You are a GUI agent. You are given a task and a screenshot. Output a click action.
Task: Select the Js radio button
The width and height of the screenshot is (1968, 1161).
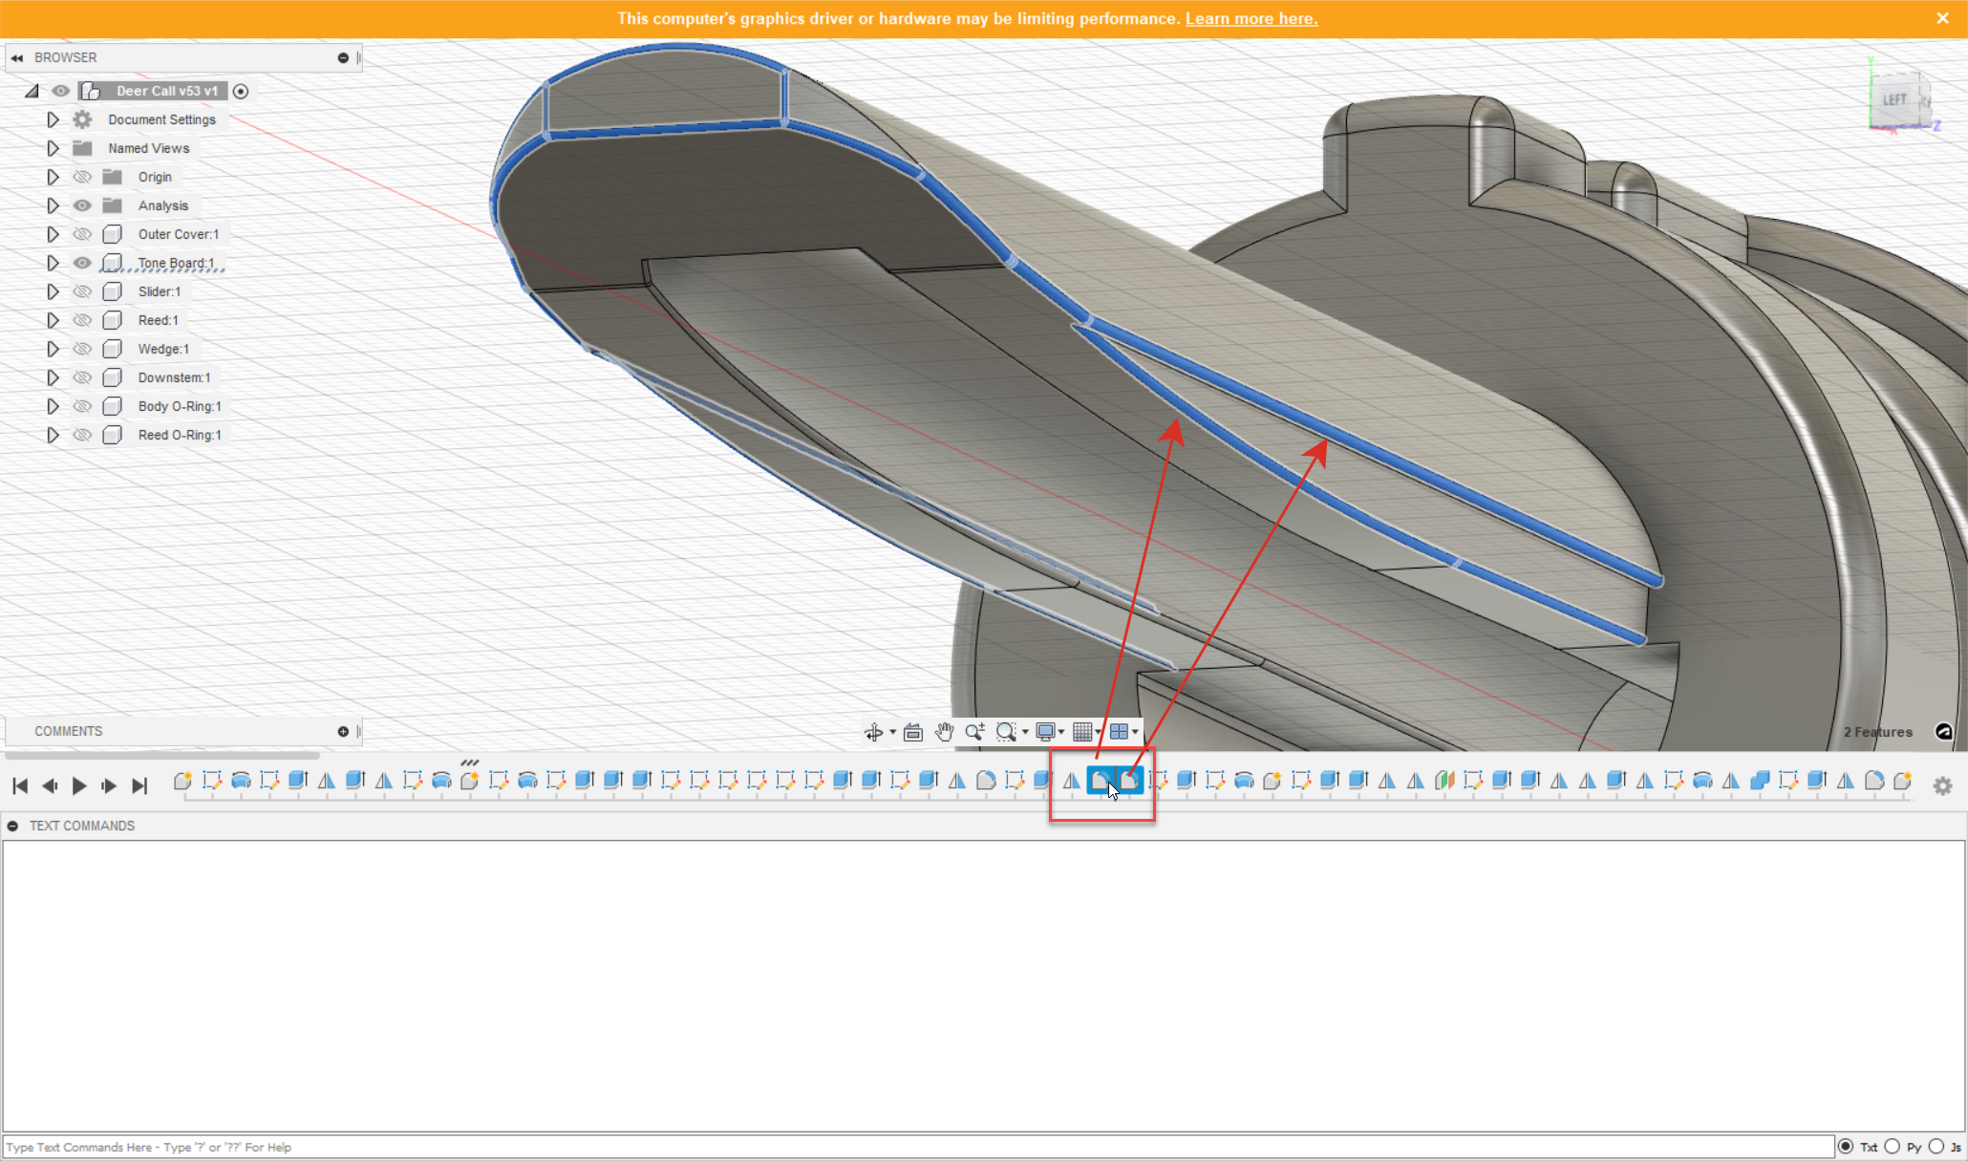pyautogui.click(x=1936, y=1147)
